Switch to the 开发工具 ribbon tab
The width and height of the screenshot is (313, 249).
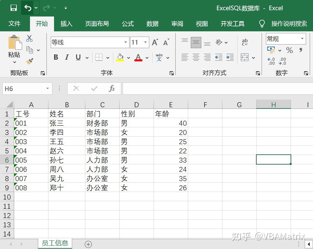coord(232,24)
